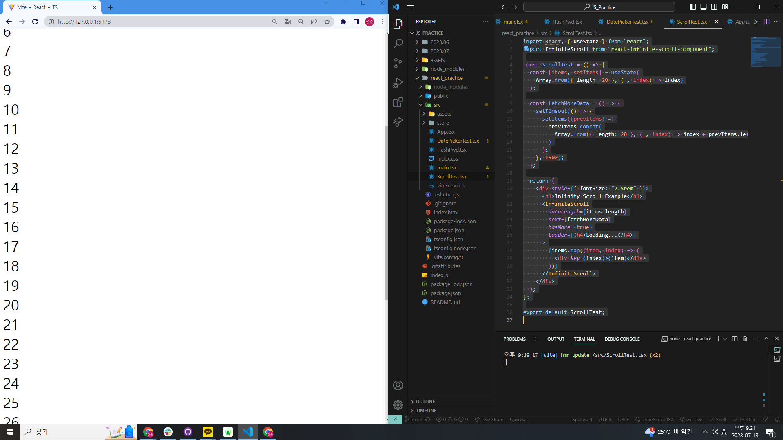Click Live Share in the status bar
Screen dimensions: 783x440
[489, 420]
